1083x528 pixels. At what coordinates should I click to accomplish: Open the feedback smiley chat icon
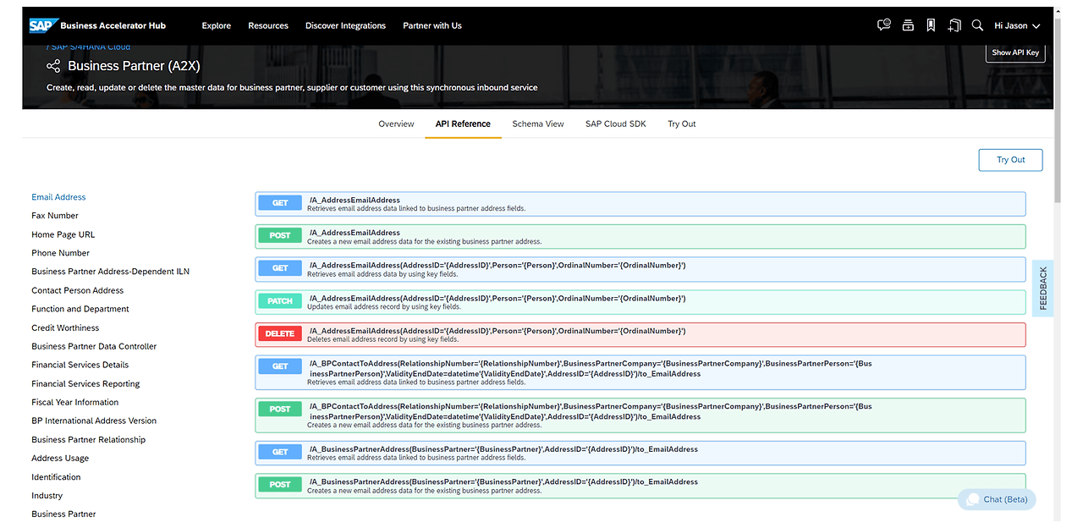(x=884, y=25)
